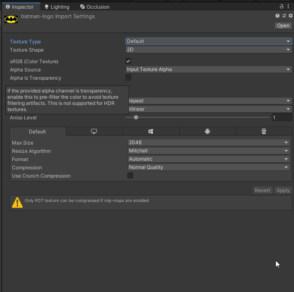
Task: Open the Max Size dropdown
Action: (x=209, y=142)
